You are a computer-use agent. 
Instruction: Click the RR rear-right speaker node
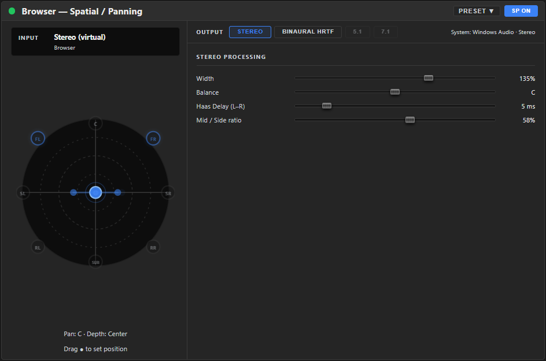(x=153, y=248)
